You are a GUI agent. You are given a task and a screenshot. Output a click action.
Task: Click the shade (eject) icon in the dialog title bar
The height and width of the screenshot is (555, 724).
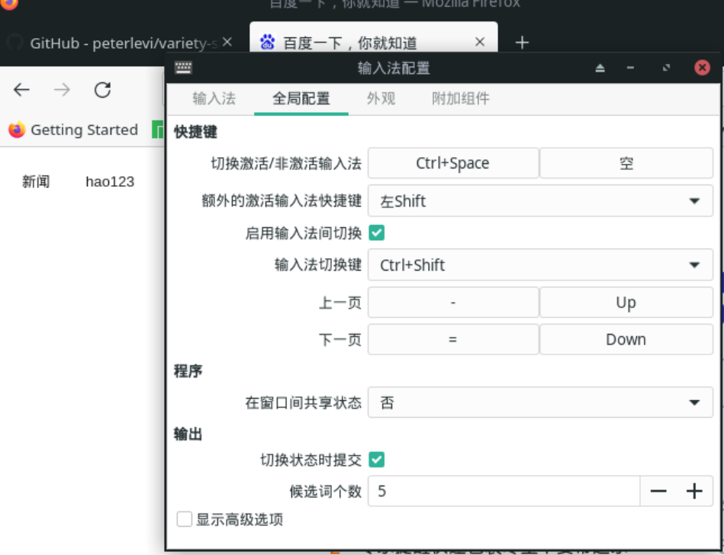600,68
